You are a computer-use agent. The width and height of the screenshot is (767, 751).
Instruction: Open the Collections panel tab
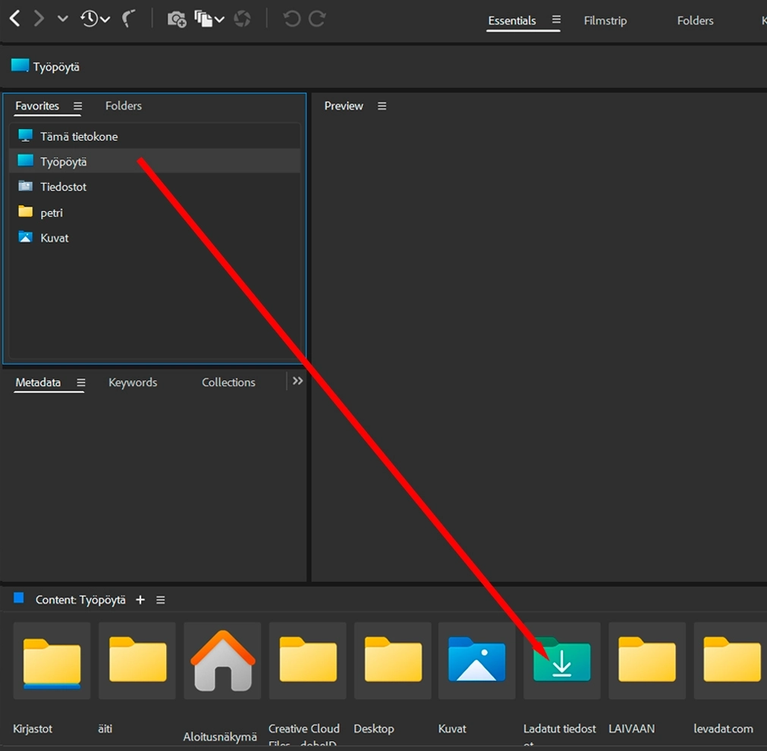228,382
